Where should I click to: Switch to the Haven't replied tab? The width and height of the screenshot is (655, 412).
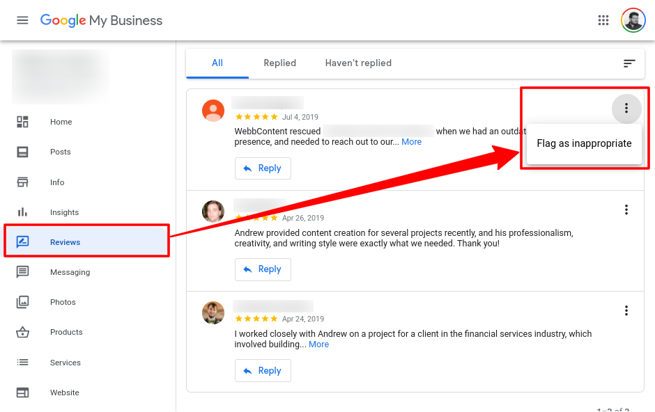pos(358,63)
